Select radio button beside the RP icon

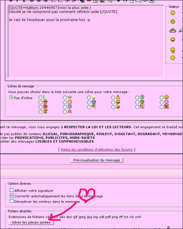[137, 107]
